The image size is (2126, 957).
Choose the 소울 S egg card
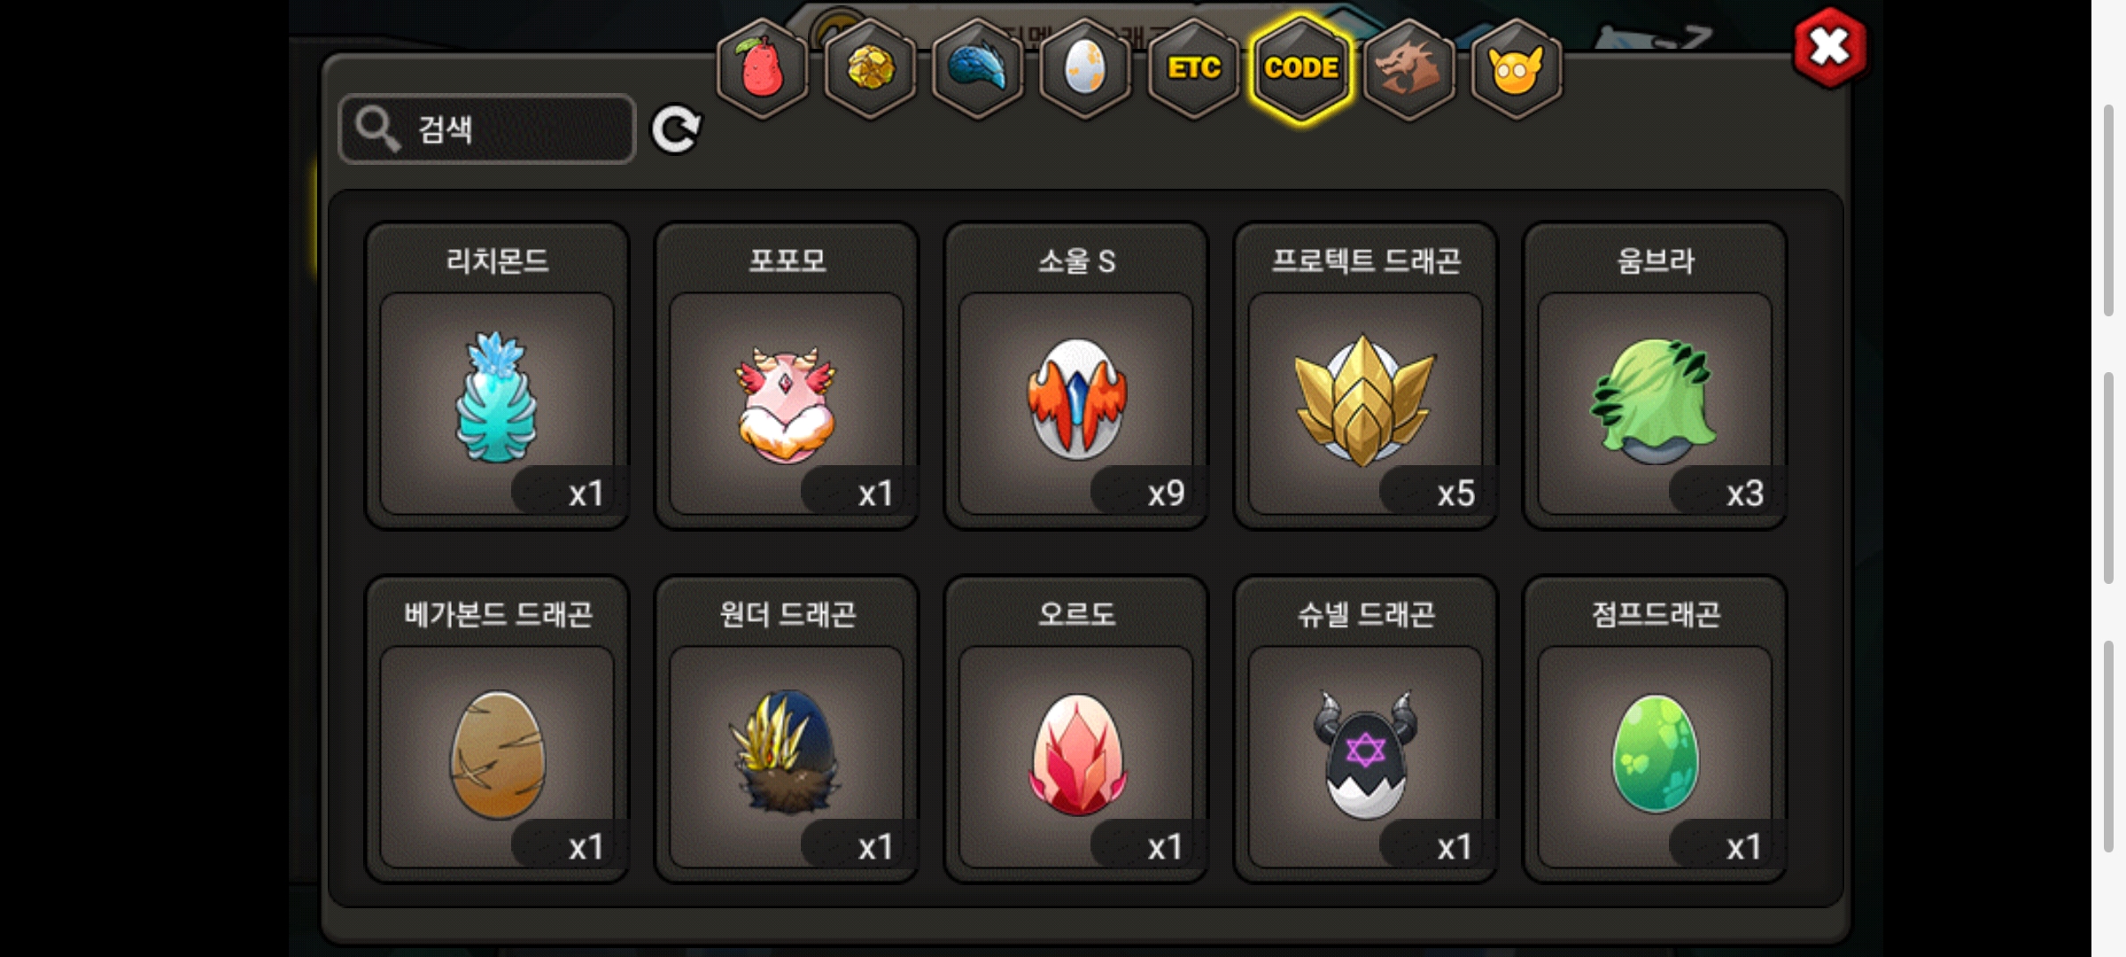click(x=1076, y=375)
